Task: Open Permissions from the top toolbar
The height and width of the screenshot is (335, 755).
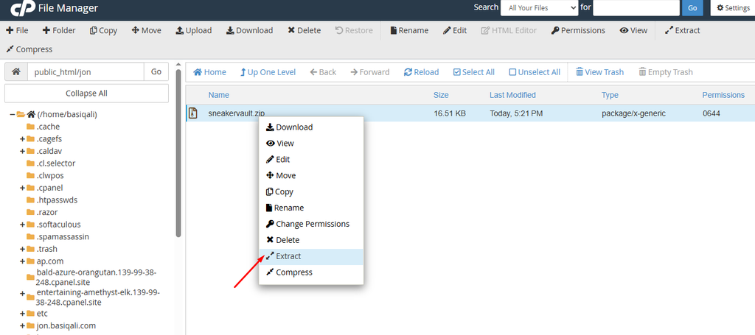Action: click(x=578, y=30)
